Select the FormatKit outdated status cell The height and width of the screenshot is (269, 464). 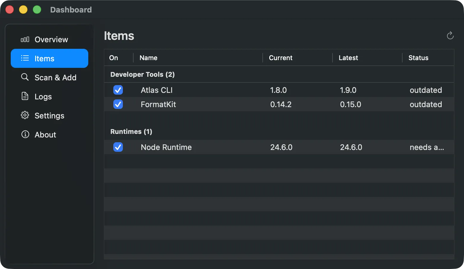point(426,104)
